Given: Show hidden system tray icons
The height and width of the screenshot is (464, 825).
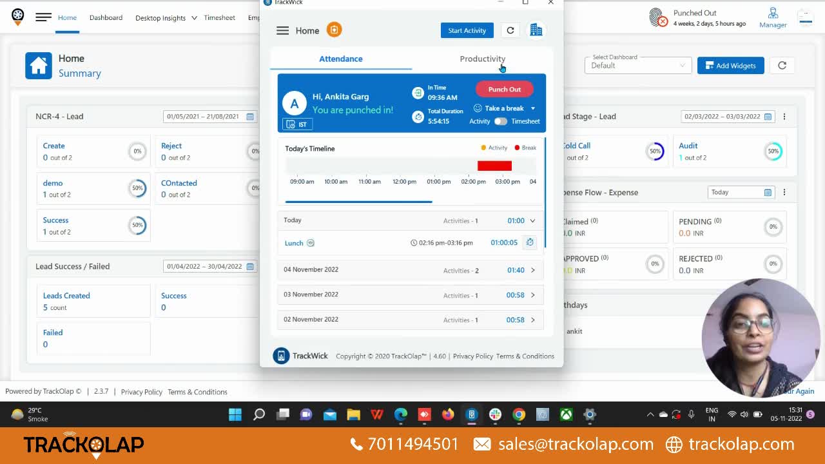Looking at the screenshot, I should [650, 414].
